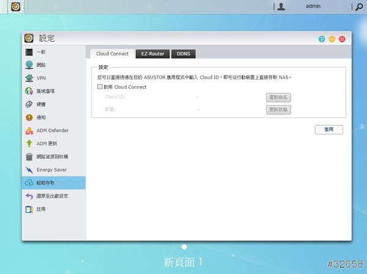367x274 pixels.
Task: Close the settings window with red button
Action: [x=342, y=39]
